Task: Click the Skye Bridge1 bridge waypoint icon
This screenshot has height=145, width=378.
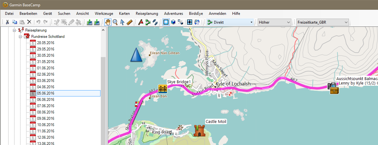Action: click(x=163, y=89)
